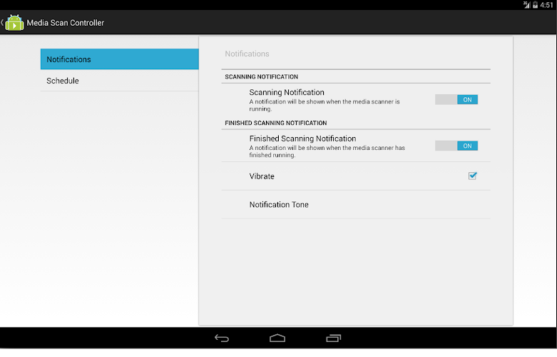Tap the battery status icon
557x357 pixels.
click(535, 5)
